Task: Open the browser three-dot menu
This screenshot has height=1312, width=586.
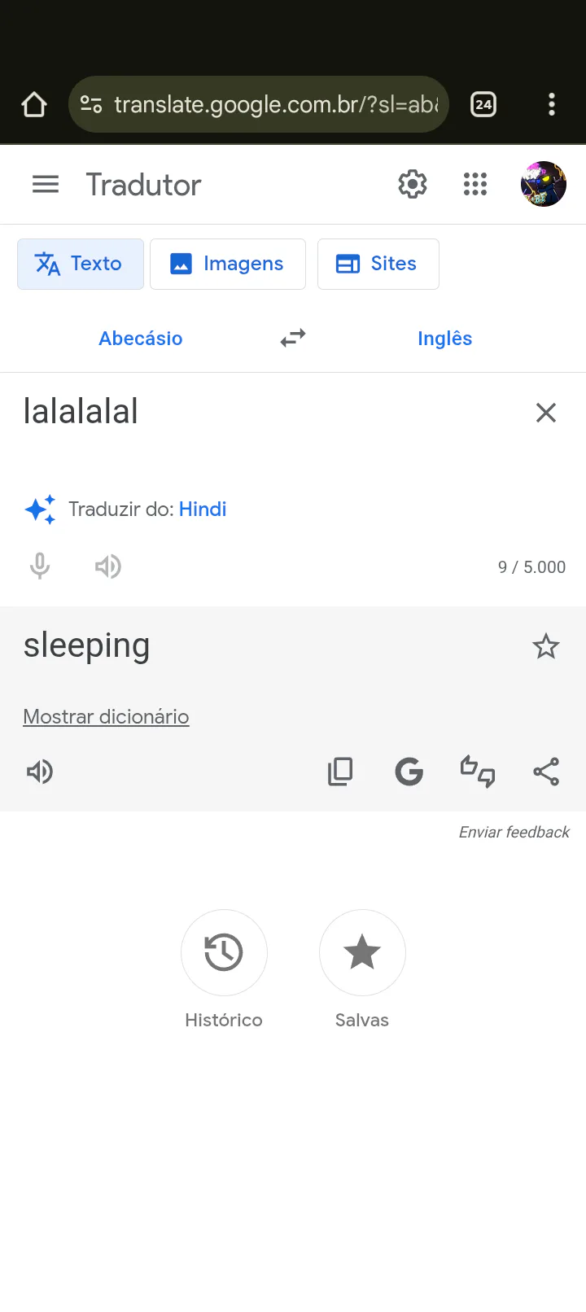Action: [552, 104]
